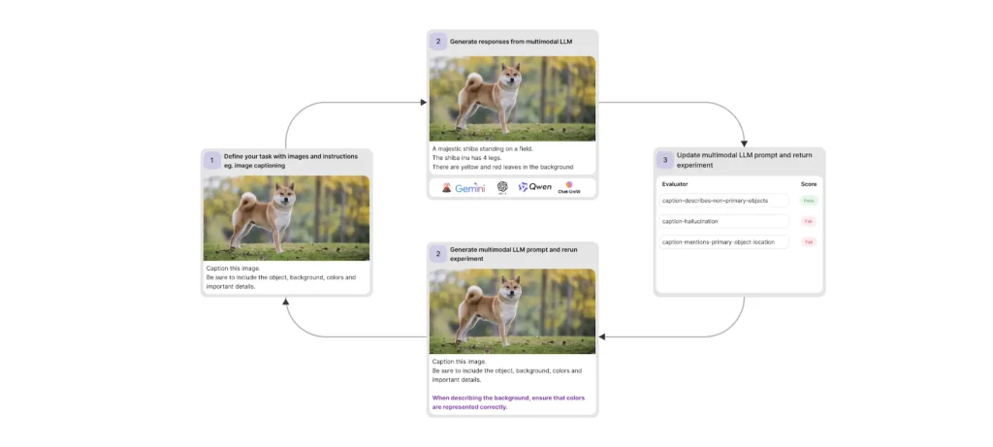
Task: Select the caption-hallucination evaluator field
Action: (x=723, y=221)
